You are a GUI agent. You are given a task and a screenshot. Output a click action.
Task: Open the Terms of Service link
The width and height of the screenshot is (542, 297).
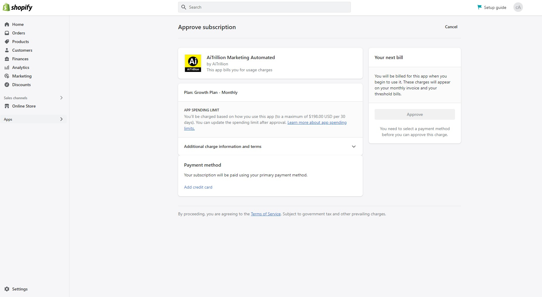[266, 214]
